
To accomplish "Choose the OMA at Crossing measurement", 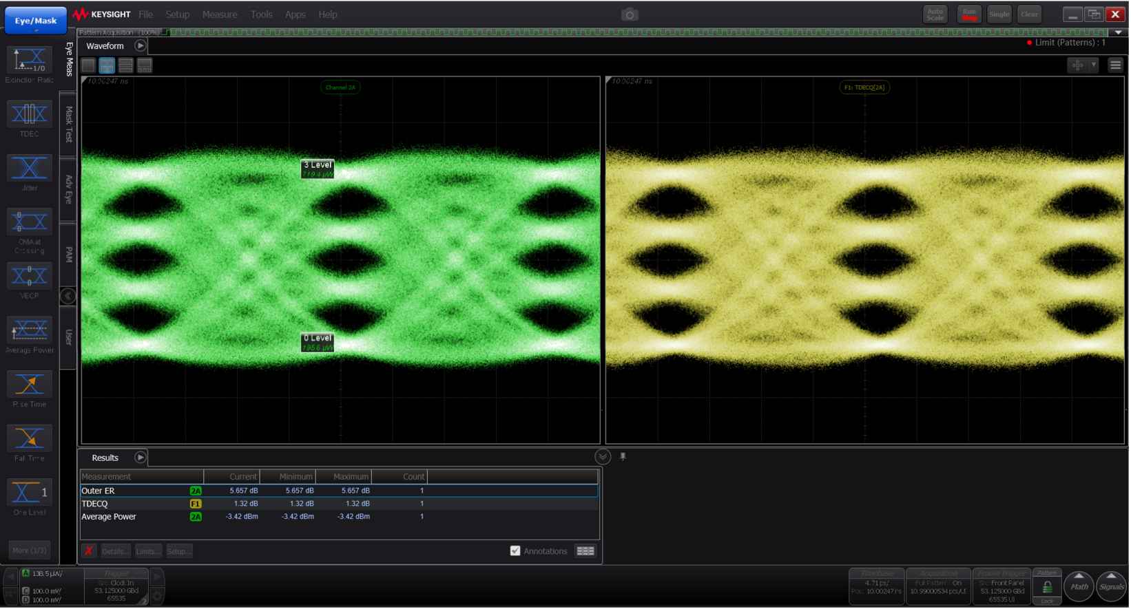I will click(29, 222).
